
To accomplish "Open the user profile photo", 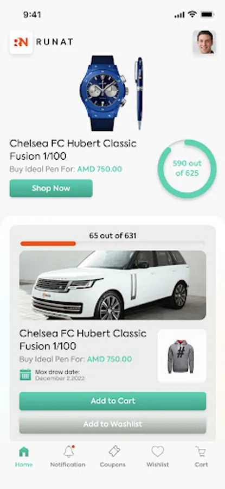I will click(x=204, y=42).
